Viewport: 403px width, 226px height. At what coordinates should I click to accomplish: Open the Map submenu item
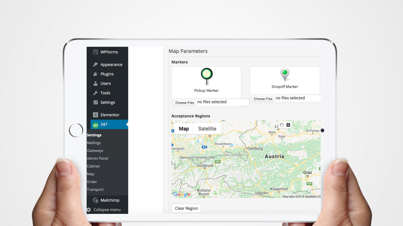[x=90, y=174]
